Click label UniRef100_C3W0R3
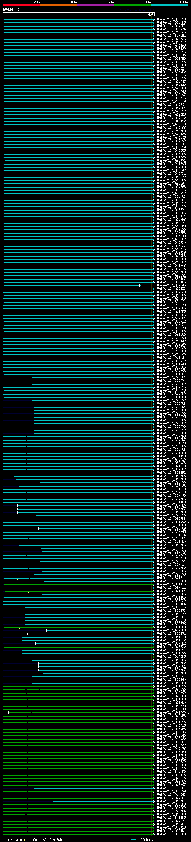The width and height of the screenshot is (191, 842). [171, 437]
